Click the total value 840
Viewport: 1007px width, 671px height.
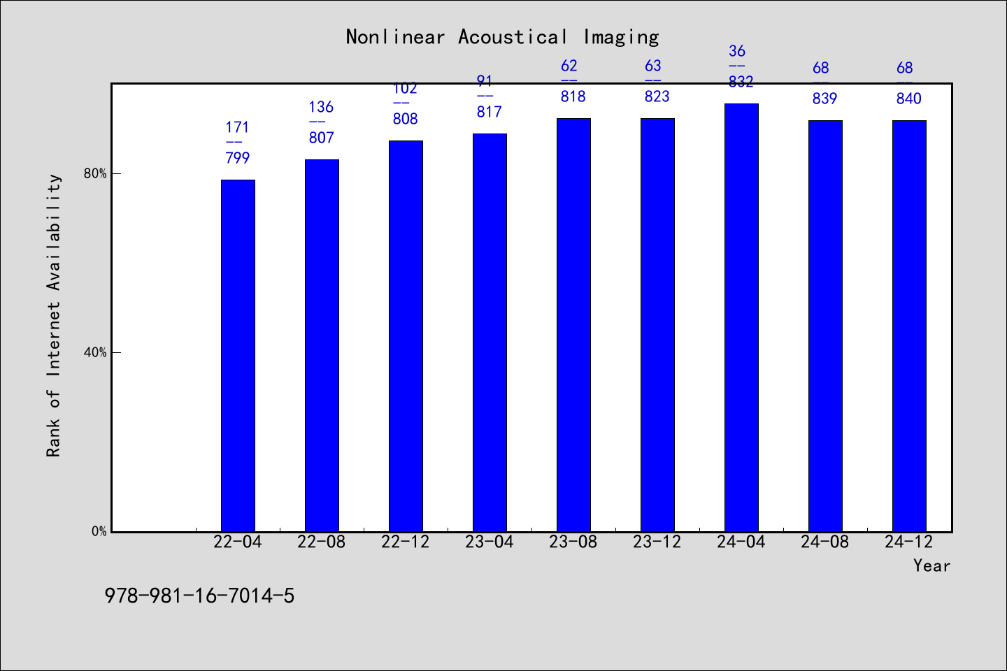[909, 99]
